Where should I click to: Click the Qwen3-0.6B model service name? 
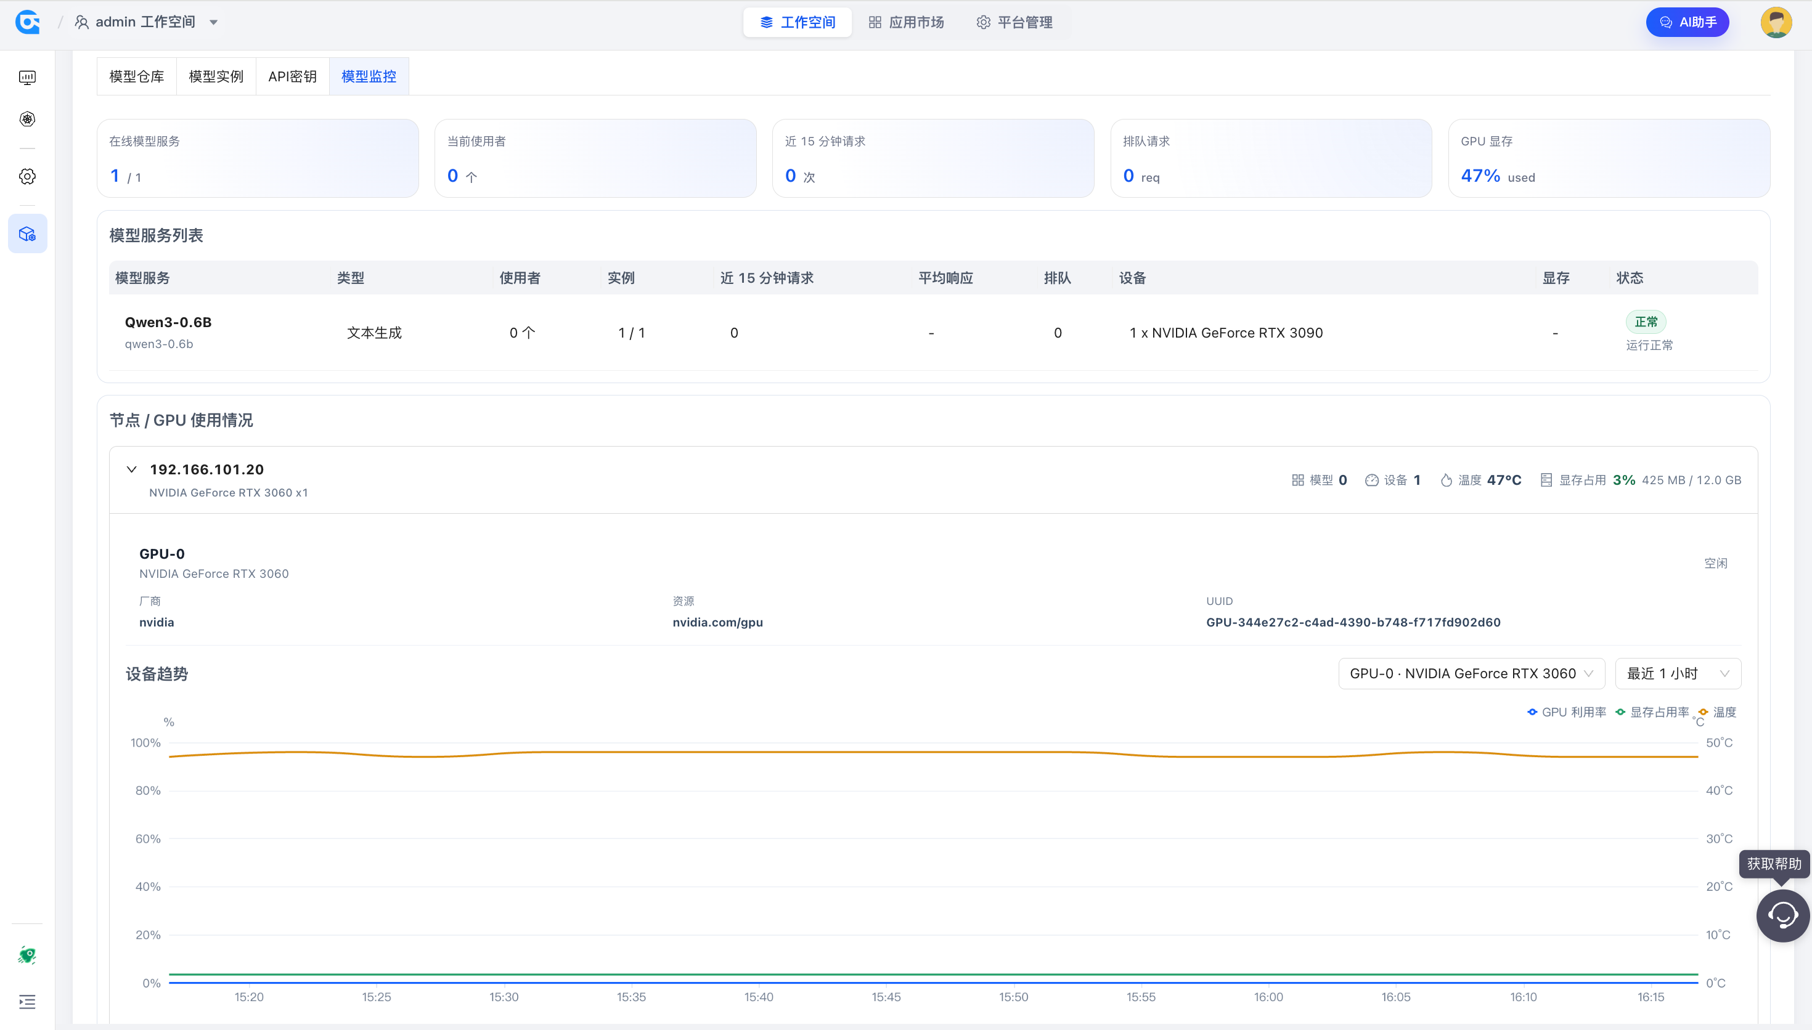click(x=168, y=322)
